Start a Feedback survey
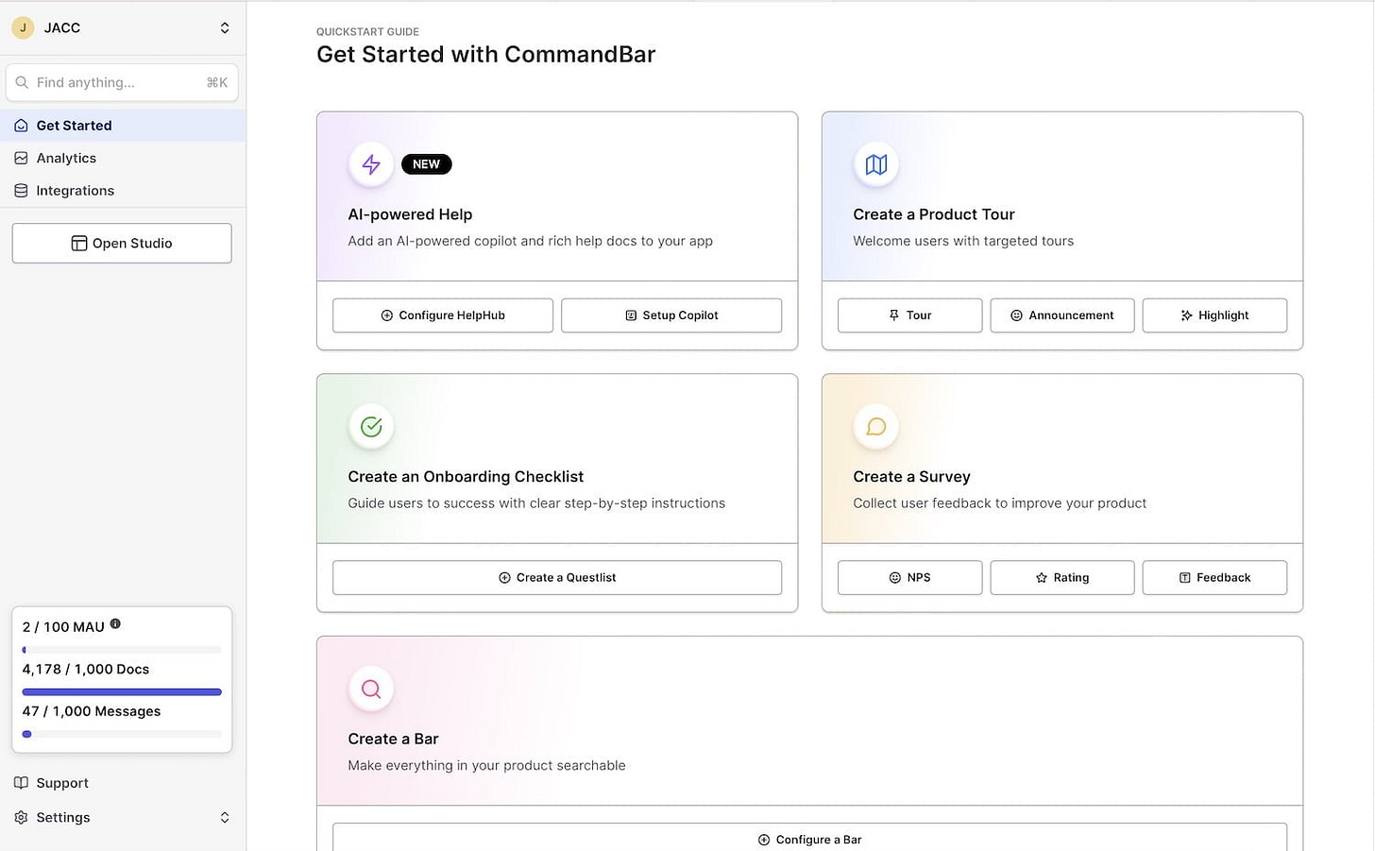Image resolution: width=1375 pixels, height=851 pixels. click(1214, 578)
